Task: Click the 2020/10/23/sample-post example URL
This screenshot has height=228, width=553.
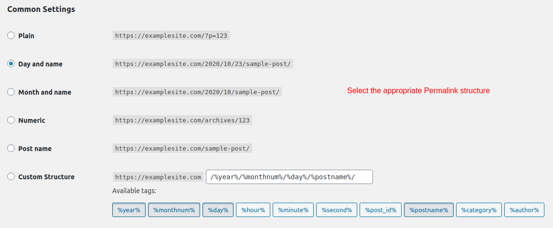Action: [203, 64]
